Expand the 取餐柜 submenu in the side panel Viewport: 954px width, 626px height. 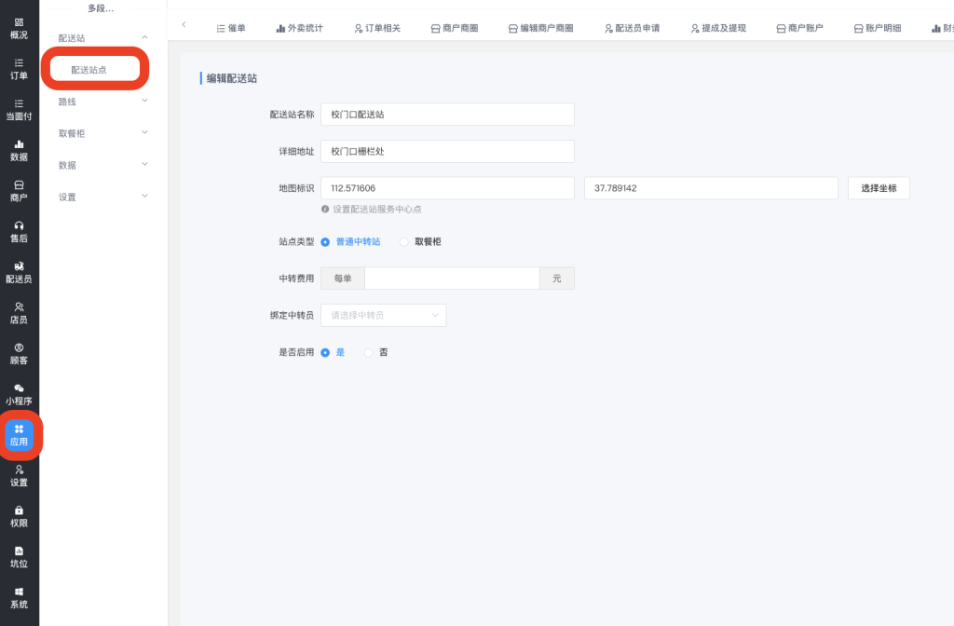102,133
